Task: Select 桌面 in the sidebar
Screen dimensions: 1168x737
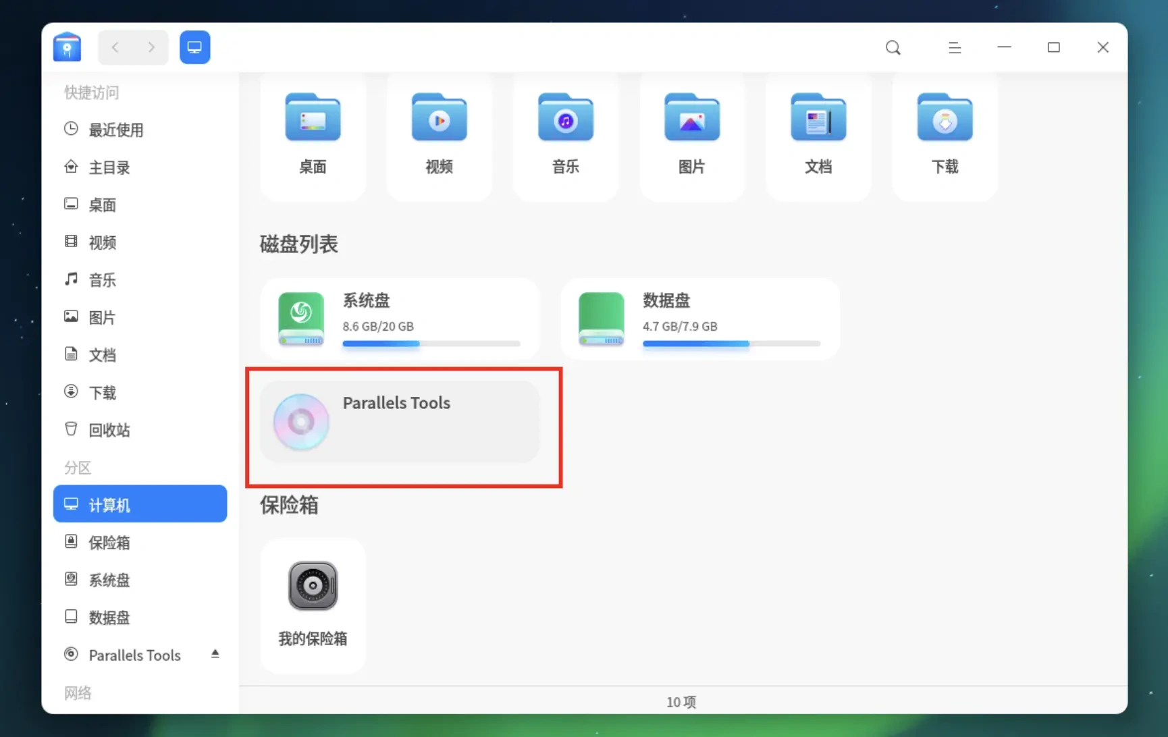Action: (x=140, y=204)
